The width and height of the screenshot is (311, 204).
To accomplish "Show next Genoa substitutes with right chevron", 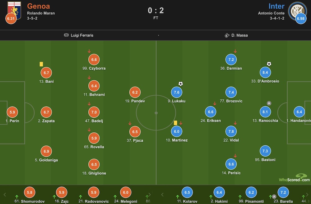I will point(150,195).
